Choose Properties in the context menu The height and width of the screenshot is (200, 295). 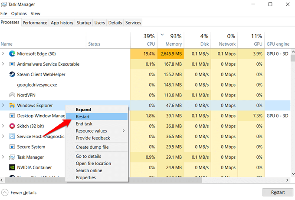(97, 177)
